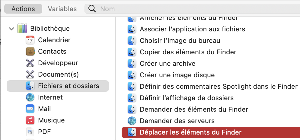
Task: Click the Demander des serveurs globe icon
Action: click(132, 121)
